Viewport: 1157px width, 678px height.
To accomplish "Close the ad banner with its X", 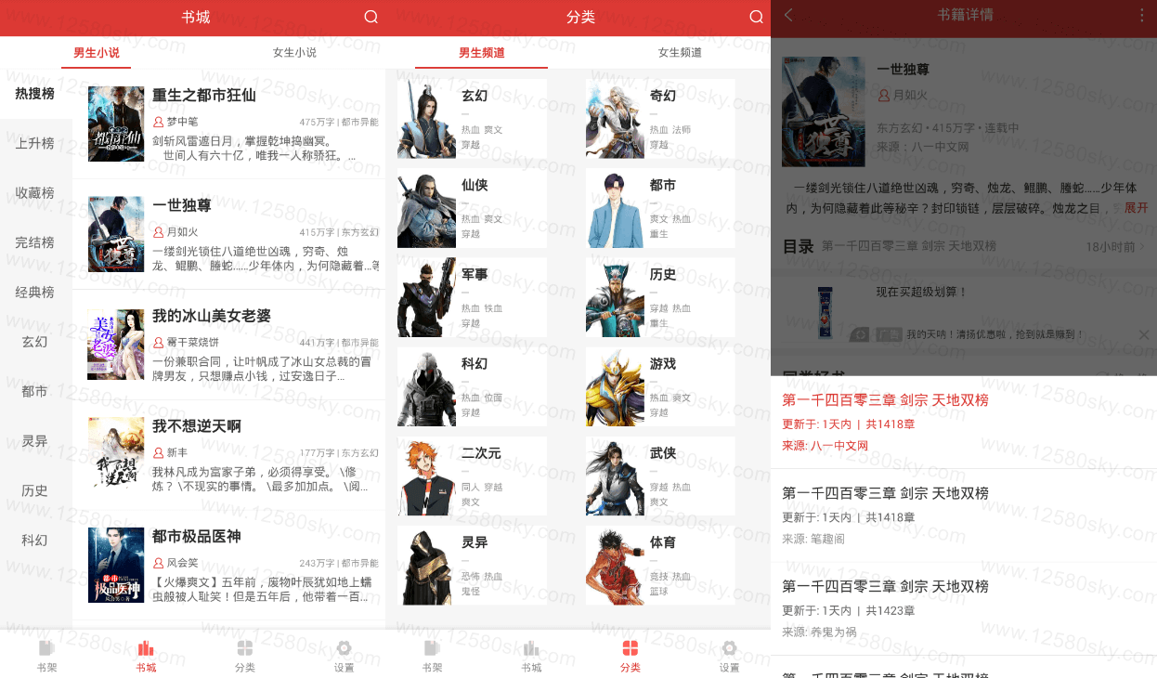I will click(x=1144, y=334).
